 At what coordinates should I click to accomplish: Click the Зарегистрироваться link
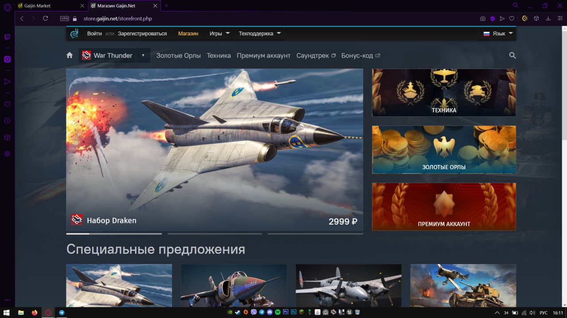point(142,33)
